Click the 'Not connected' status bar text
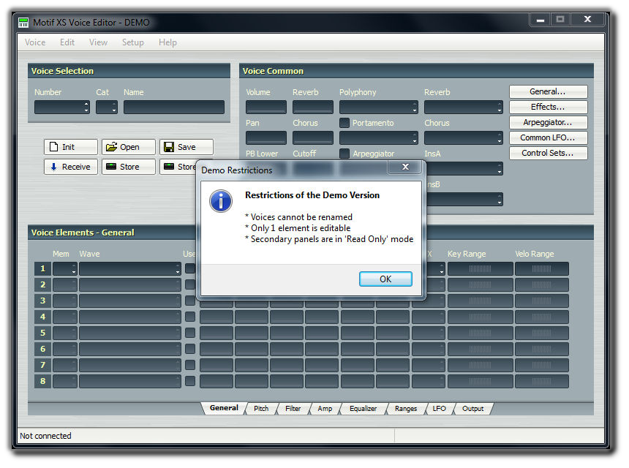629x468 pixels. point(45,436)
